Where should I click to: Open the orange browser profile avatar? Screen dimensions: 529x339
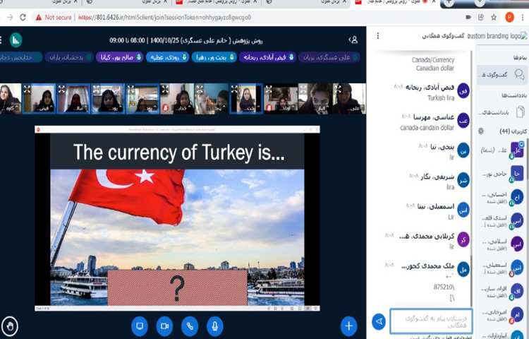click(x=509, y=17)
